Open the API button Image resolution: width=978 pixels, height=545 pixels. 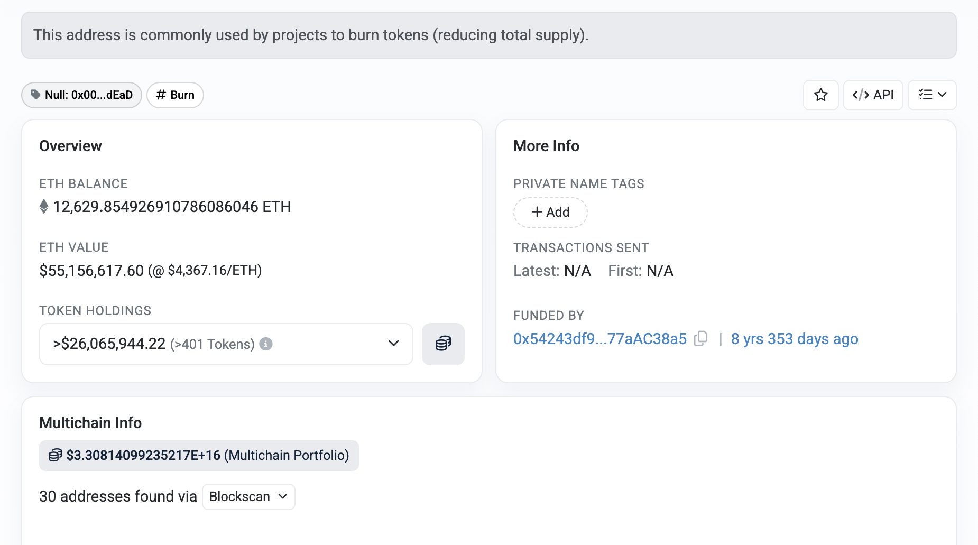(x=873, y=95)
